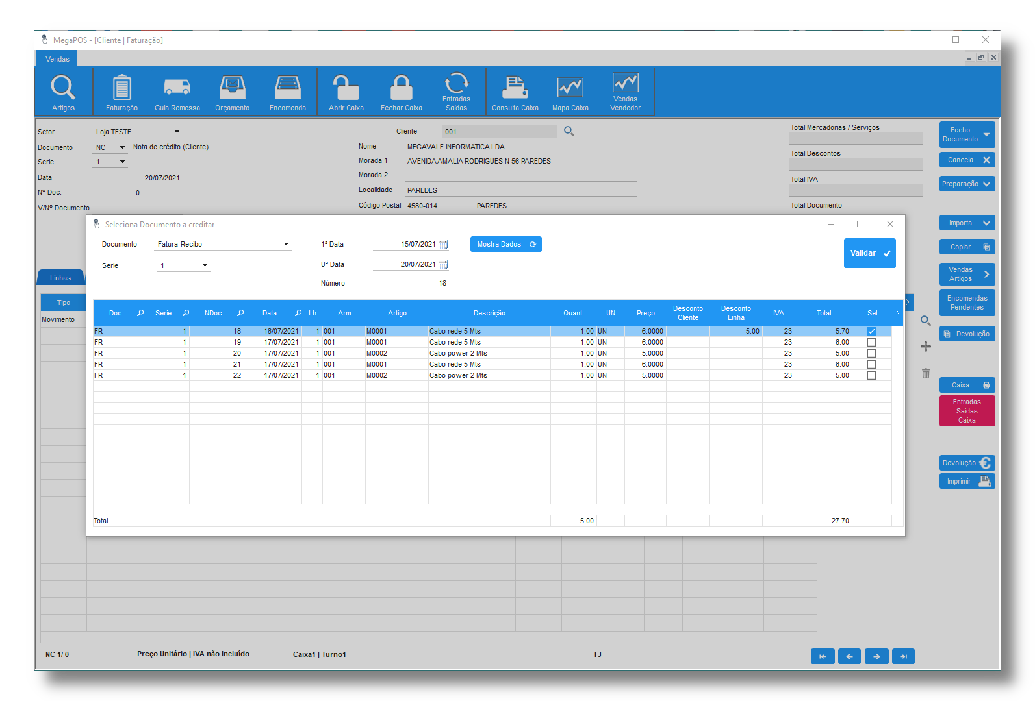Uncheck the Sel box for document 18
Screen dimensions: 1035x701
pyautogui.click(x=871, y=331)
